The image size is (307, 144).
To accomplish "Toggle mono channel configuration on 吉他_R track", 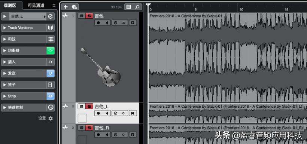I will coord(123,135).
